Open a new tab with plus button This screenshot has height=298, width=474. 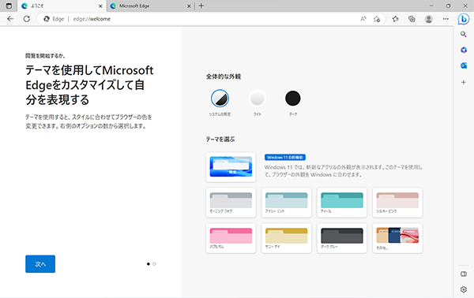click(201, 6)
